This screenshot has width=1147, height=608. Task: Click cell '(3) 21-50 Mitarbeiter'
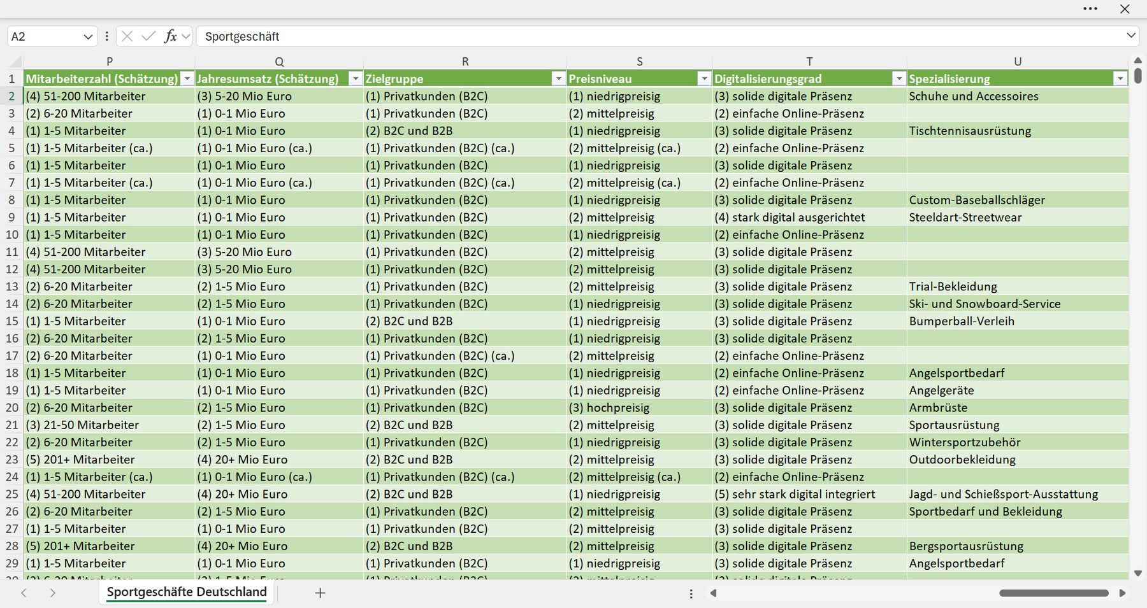[x=110, y=425]
